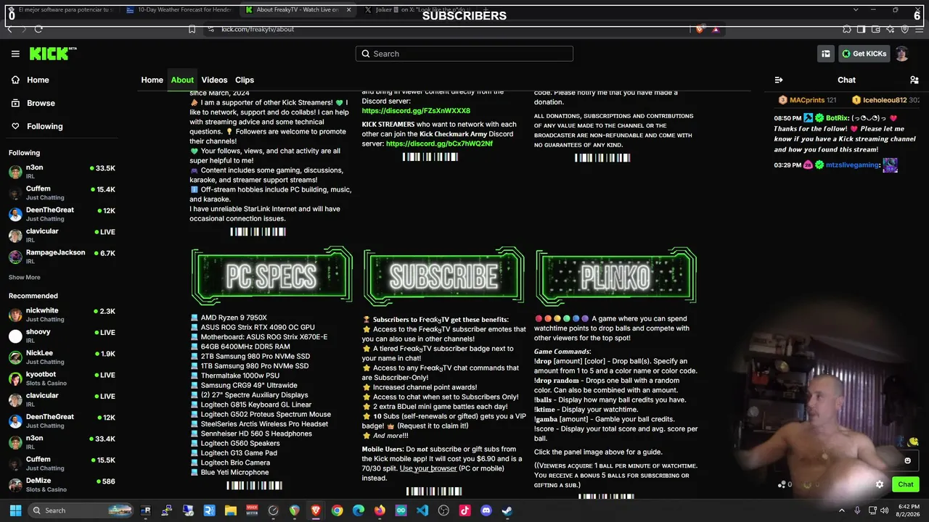
Task: Select the About channel tab
Action: coord(182,80)
